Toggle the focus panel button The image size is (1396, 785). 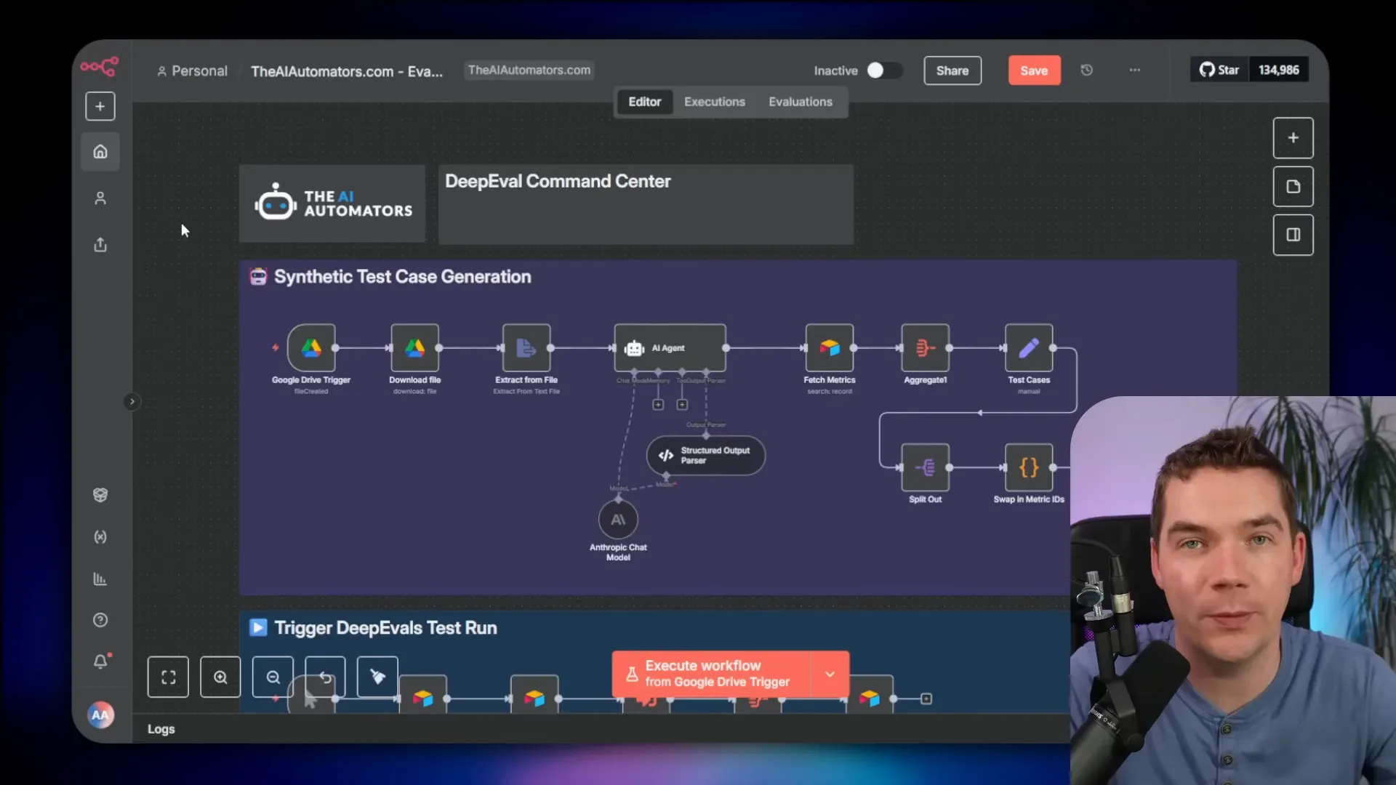pyautogui.click(x=1293, y=235)
